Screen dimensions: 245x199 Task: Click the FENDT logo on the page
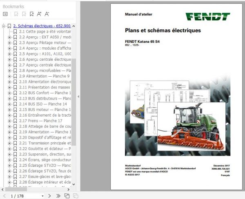point(208,17)
